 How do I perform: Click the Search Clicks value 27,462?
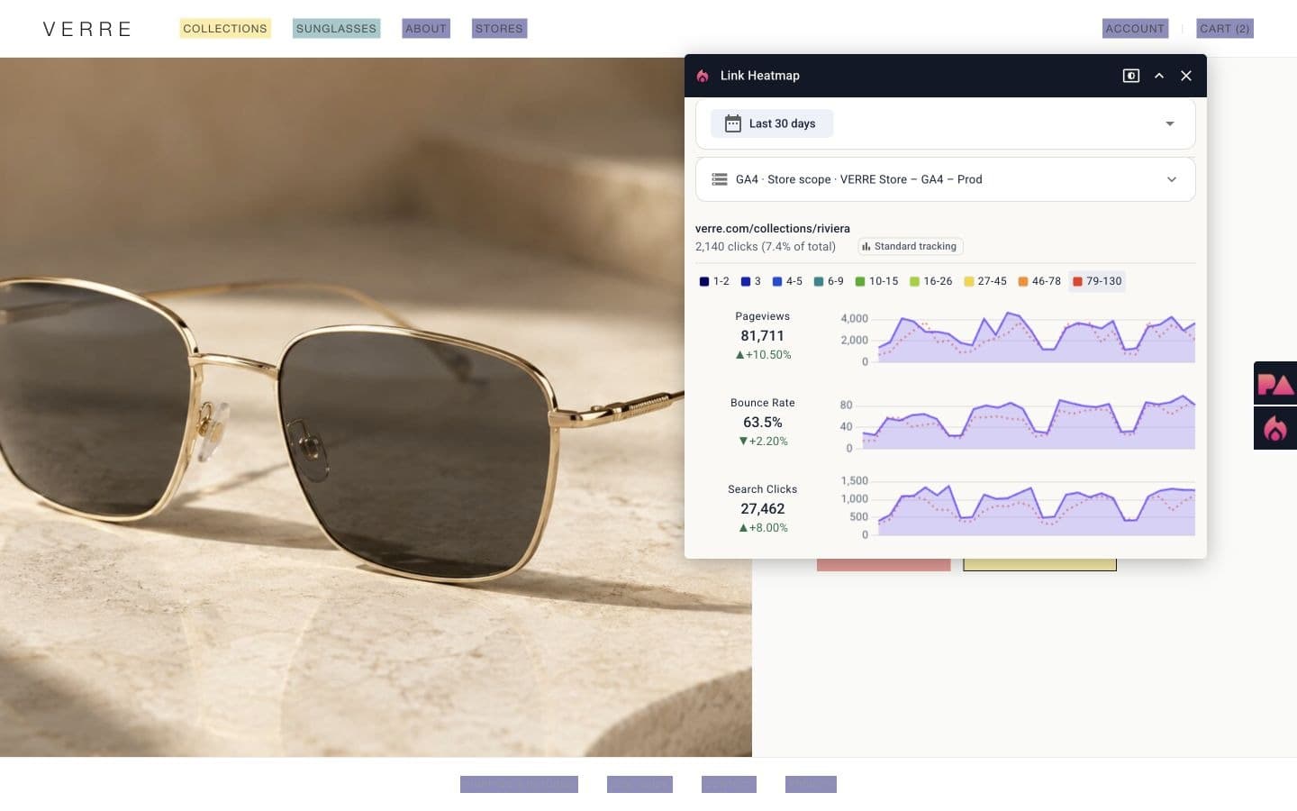(x=763, y=508)
